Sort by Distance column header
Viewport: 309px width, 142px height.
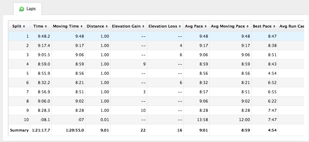[x=97, y=26]
